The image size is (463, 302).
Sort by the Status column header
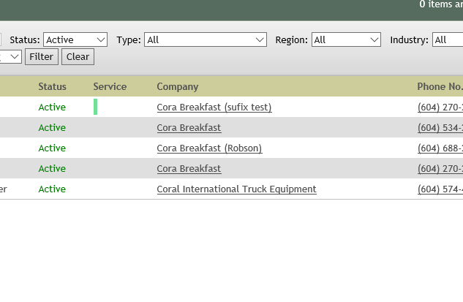[x=52, y=86]
